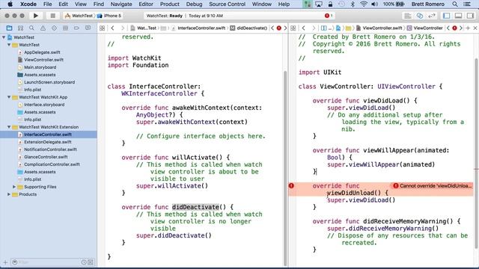
Task: Switch to the Assistant editor
Action: 419,16
